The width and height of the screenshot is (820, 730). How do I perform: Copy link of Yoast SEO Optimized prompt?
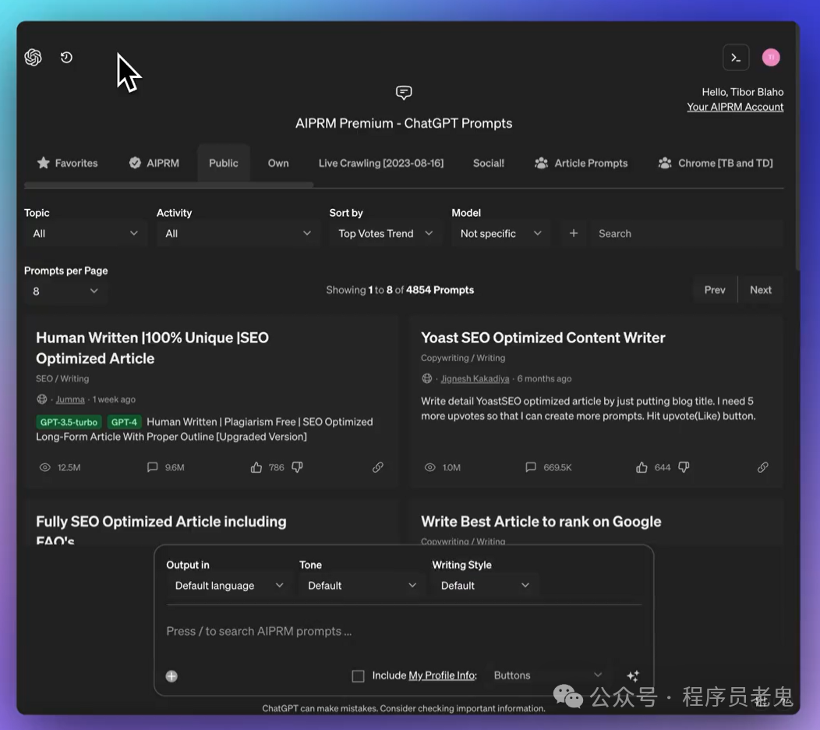click(762, 467)
